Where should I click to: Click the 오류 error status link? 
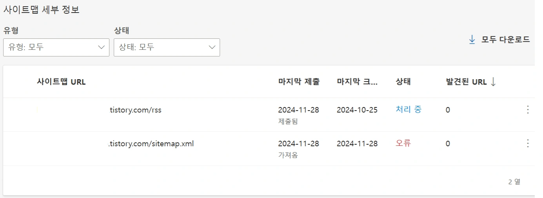click(403, 144)
